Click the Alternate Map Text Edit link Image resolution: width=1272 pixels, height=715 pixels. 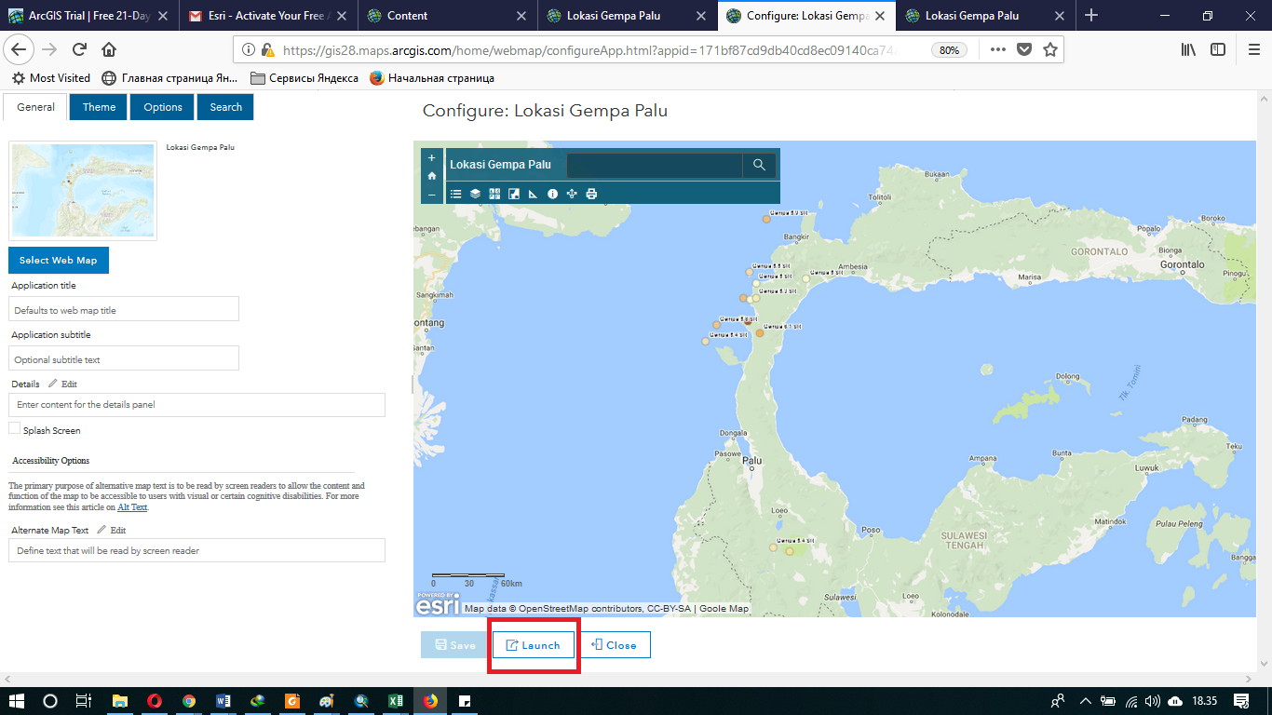[x=117, y=530]
